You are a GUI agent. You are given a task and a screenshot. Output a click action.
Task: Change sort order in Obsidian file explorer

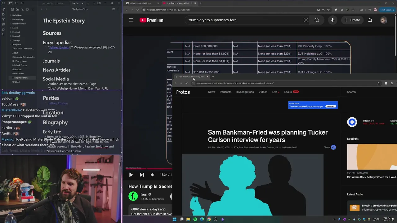point(22,9)
